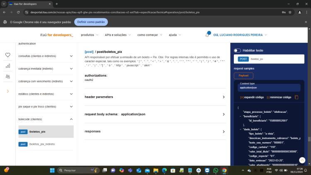Click the scroll-to-top round arrow button
The height and width of the screenshot is (175, 311).
click(x=302, y=160)
